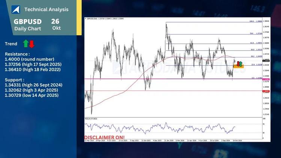Click the red 'DISCLAIMER ON!' text
Screen dimensions: 281x158
104,137
